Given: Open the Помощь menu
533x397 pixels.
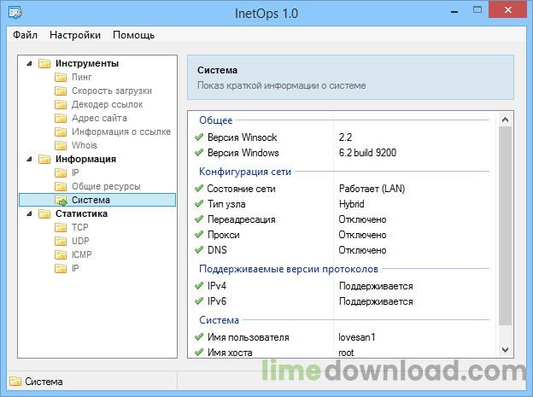Looking at the screenshot, I should [133, 35].
